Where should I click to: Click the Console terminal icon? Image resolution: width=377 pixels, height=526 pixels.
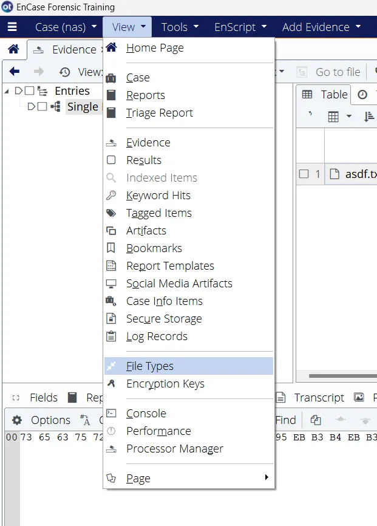111,413
